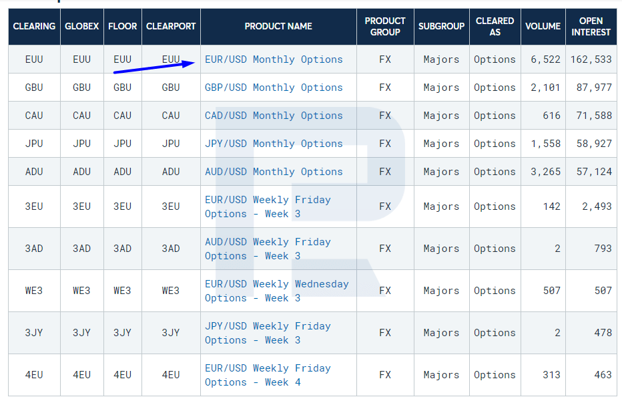Select the WE3 code in ClearPort column
The width and height of the screenshot is (622, 405).
(171, 291)
